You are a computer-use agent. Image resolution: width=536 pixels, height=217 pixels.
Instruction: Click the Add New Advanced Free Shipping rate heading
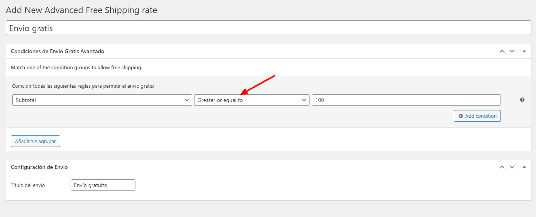[x=81, y=10]
